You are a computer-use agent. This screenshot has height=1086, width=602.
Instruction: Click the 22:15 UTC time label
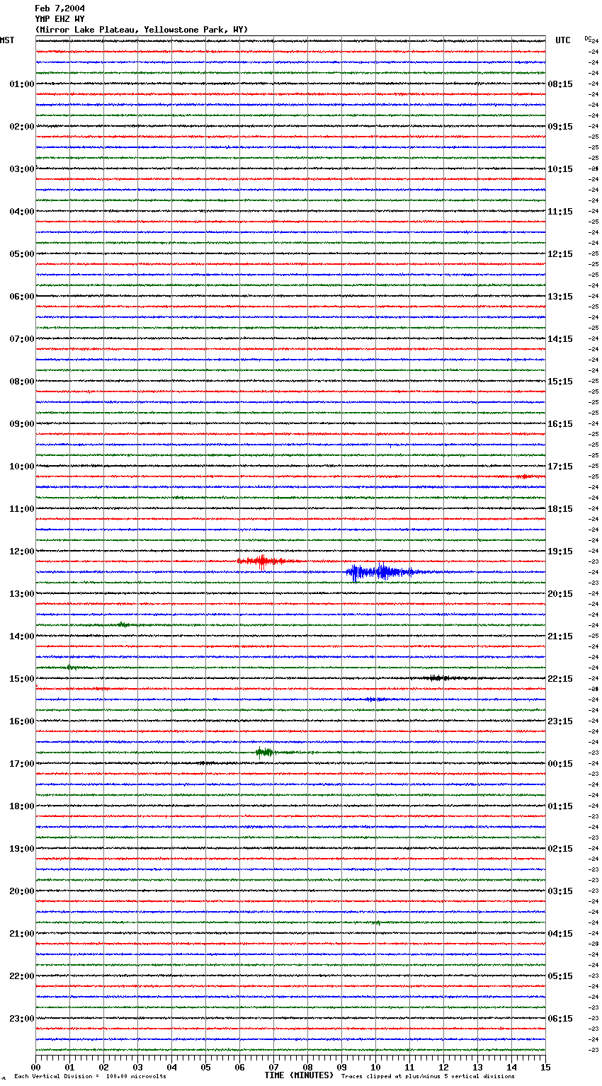tap(560, 679)
